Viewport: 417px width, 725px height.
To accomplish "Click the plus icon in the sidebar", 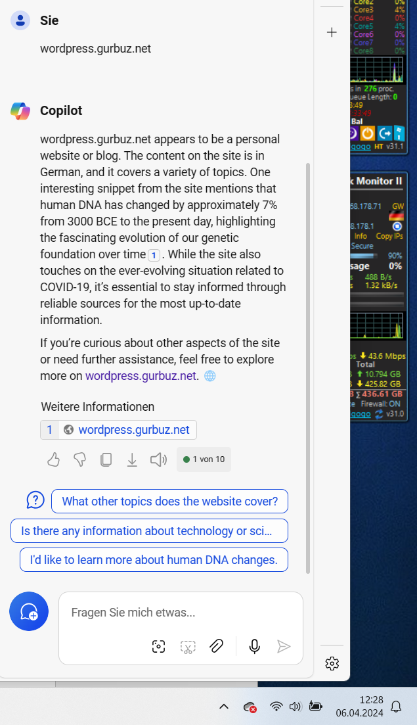I will [332, 32].
